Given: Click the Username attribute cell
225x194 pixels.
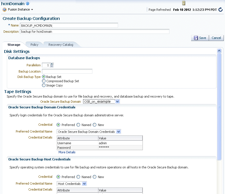Looking at the screenshot, I should click(78, 143).
